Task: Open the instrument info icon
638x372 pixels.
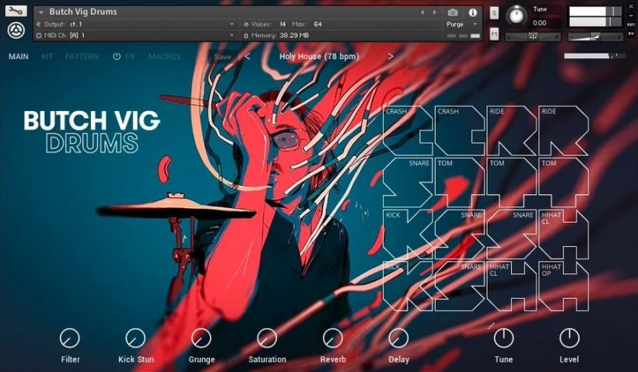Action: (x=472, y=12)
